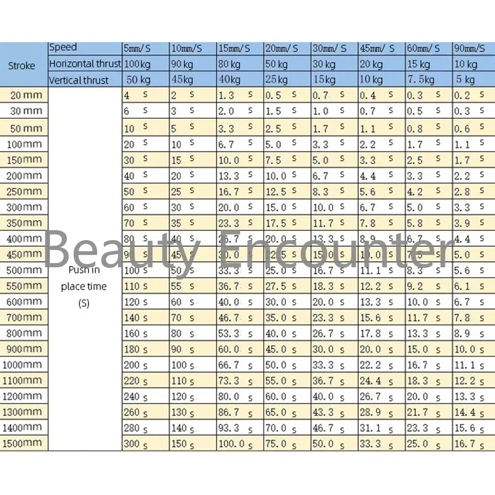495x495 pixels.
Task: Click the 600mm stroke row label
Action: 24,302
